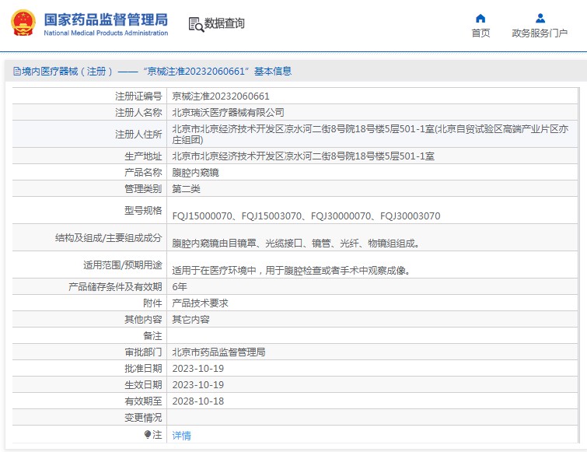Viewport: 587px width, 452px height.
Task: Click the 政务服务门户 user icon
Action: tap(540, 18)
